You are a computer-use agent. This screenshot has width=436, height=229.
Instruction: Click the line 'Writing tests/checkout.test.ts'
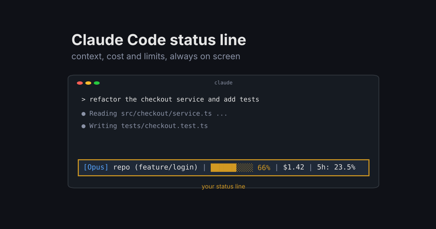tap(149, 126)
